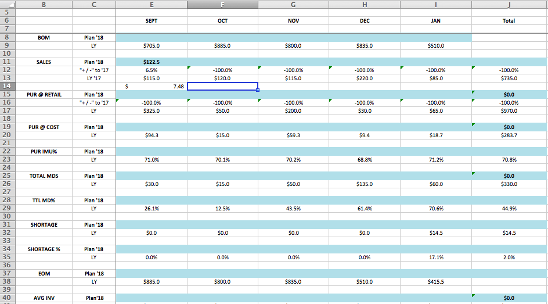
Task: Click the $94.3 cost cell
Action: pos(152,135)
